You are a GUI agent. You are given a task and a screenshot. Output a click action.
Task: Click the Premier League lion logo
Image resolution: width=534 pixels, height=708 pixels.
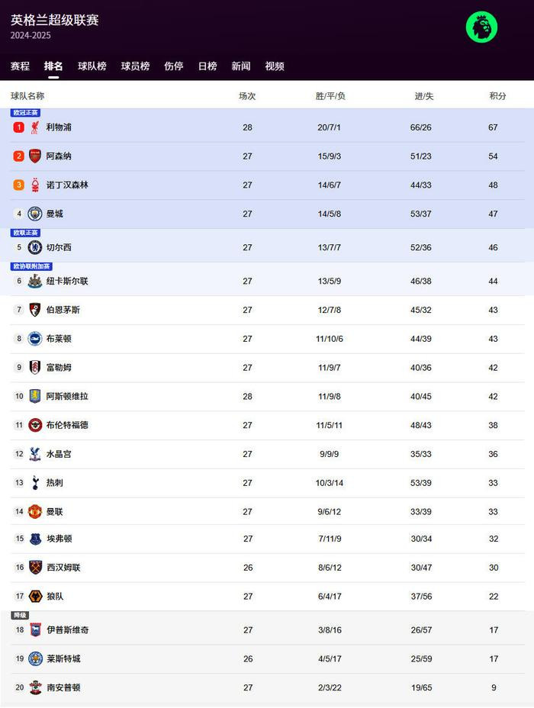point(481,27)
